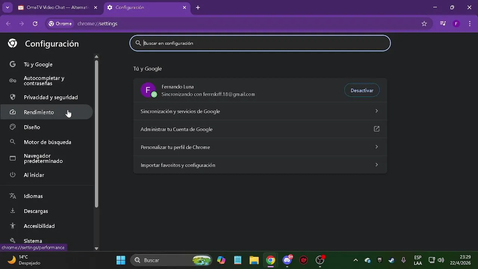Click the power icon for Al iniciar
The image size is (478, 269).
tap(13, 175)
